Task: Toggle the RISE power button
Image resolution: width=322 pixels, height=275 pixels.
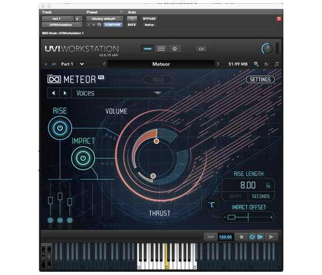Action: (60, 128)
